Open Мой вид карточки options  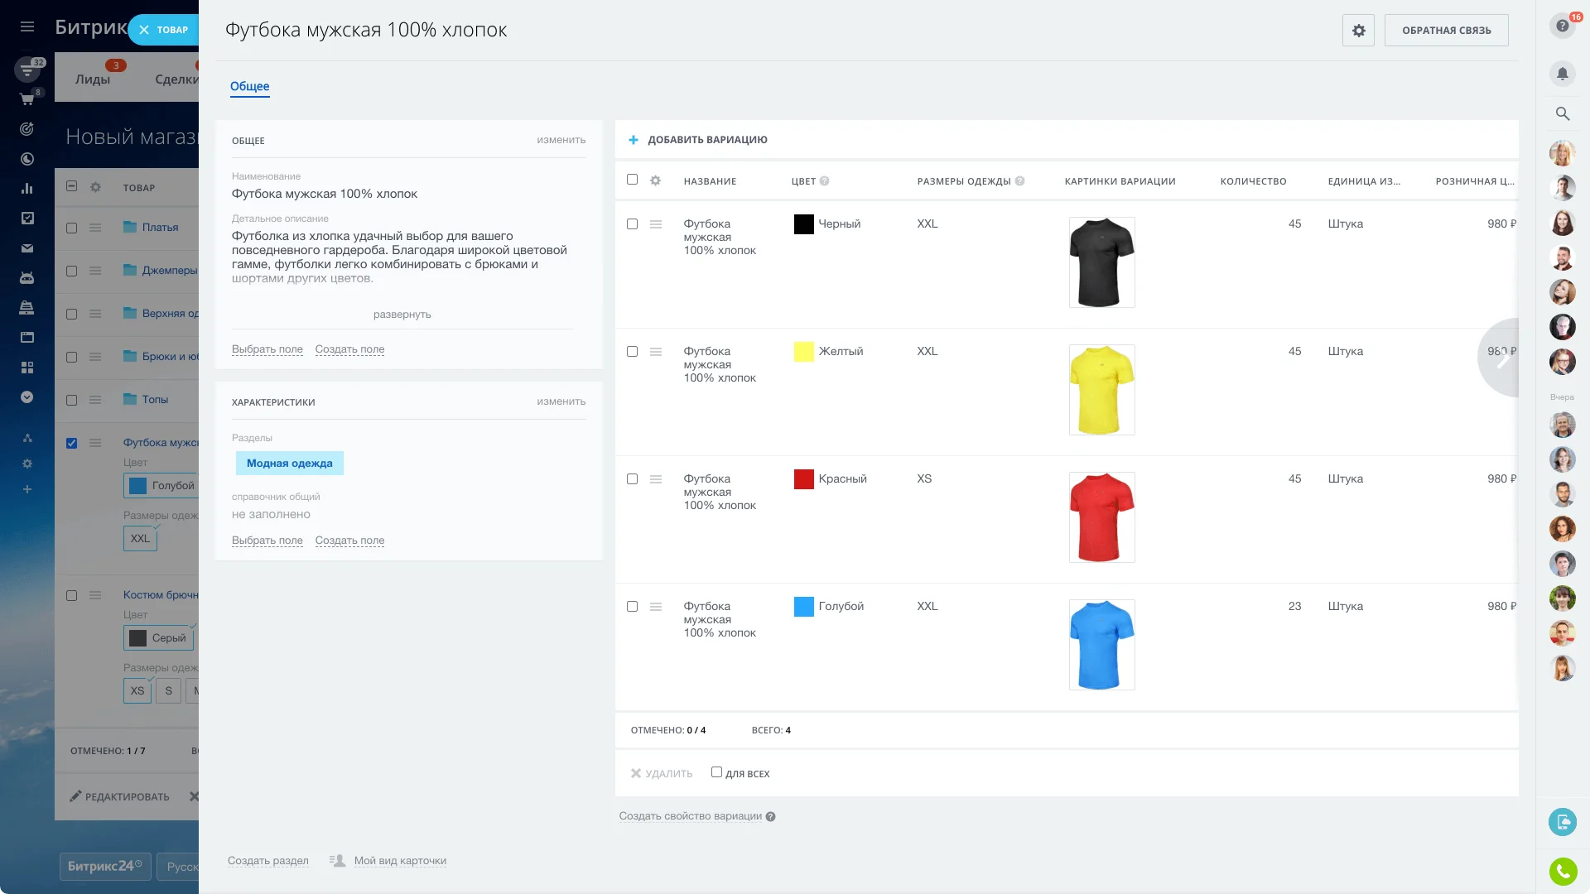(x=399, y=861)
